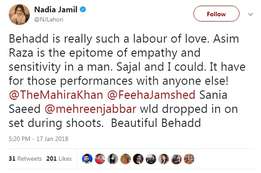Screen dimensions: 261x173
Task: Click sixth liker avatar of man in suit
Action: [151, 159]
